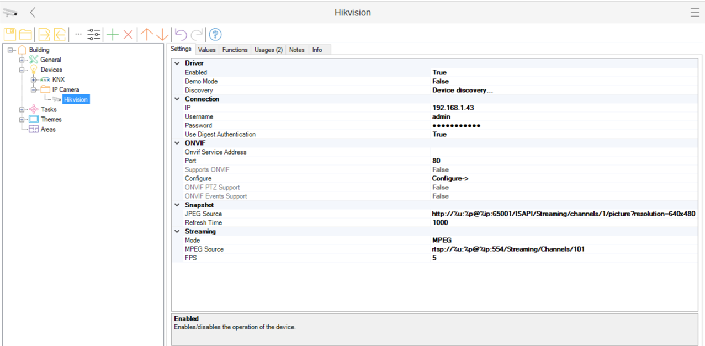Collapse the Connection section chevron
This screenshot has height=346, width=705.
coord(177,99)
